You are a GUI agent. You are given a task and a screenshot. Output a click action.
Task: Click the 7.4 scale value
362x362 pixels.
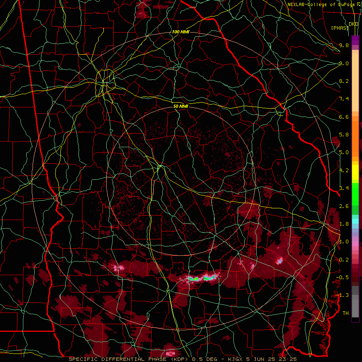(x=344, y=99)
